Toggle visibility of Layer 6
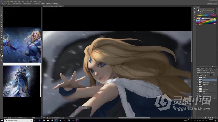Screen dimensions: 218x122 pos(198,87)
